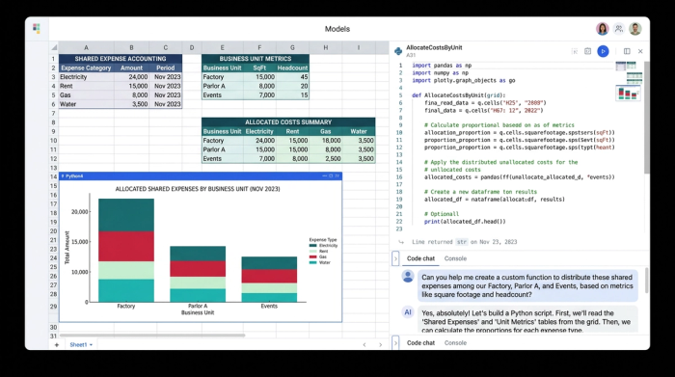Image resolution: width=675 pixels, height=377 pixels.
Task: Select row 13 header
Action: 53,168
